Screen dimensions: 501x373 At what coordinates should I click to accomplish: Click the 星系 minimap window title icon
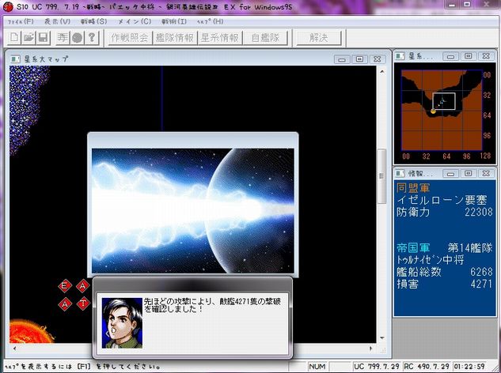click(400, 56)
